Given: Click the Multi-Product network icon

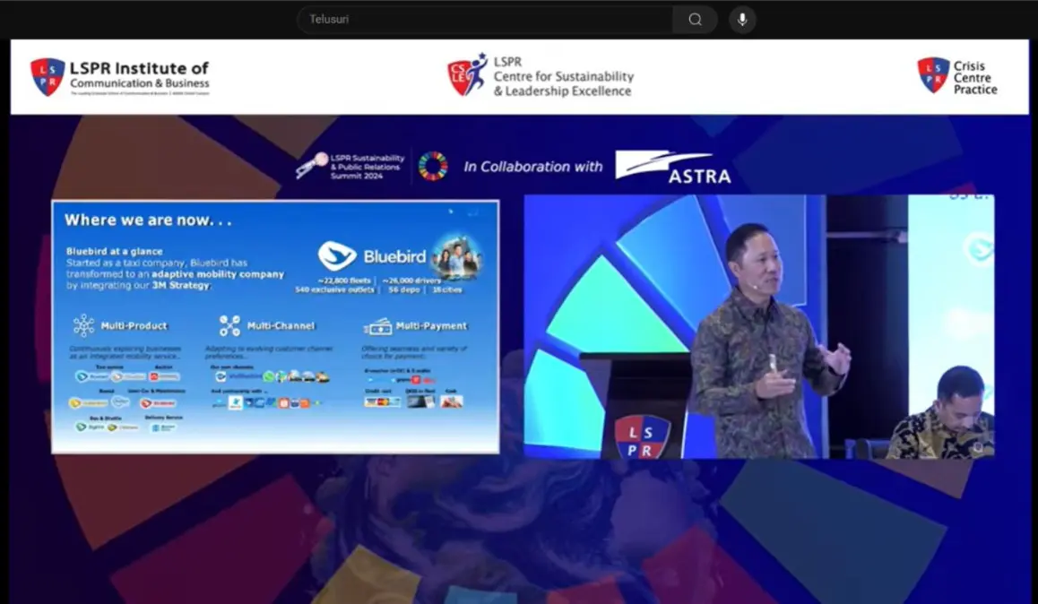Looking at the screenshot, I should (x=84, y=325).
